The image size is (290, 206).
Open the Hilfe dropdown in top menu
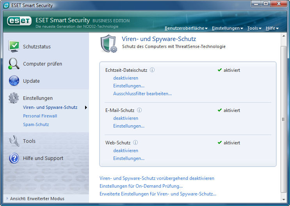(x=272, y=28)
